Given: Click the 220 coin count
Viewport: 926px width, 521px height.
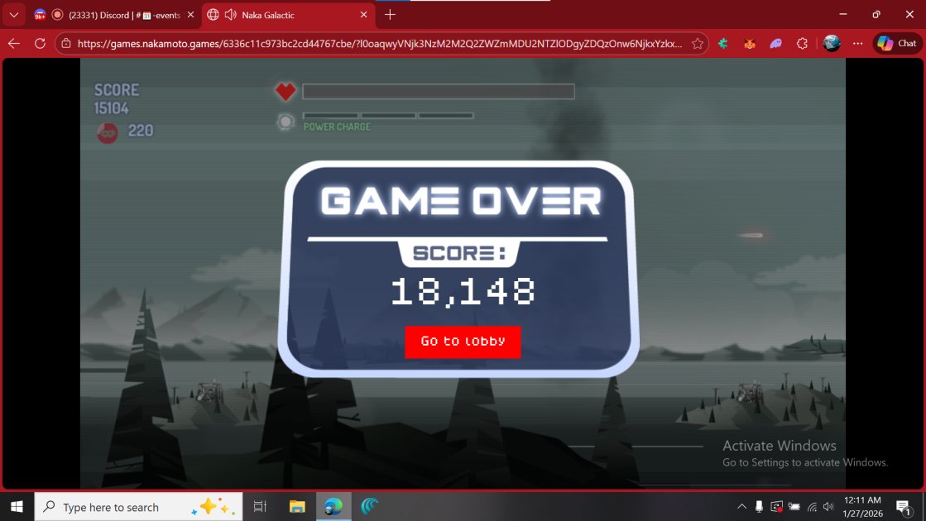Looking at the screenshot, I should [141, 131].
